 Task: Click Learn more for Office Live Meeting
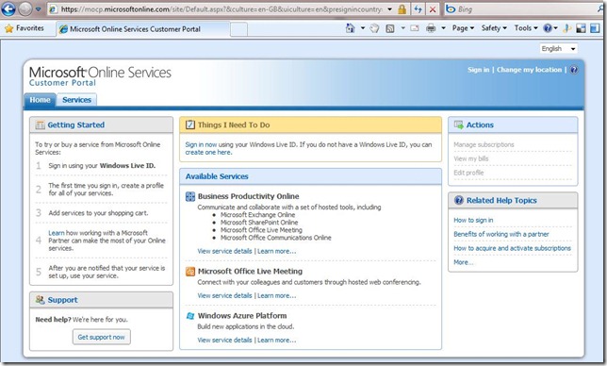[277, 295]
